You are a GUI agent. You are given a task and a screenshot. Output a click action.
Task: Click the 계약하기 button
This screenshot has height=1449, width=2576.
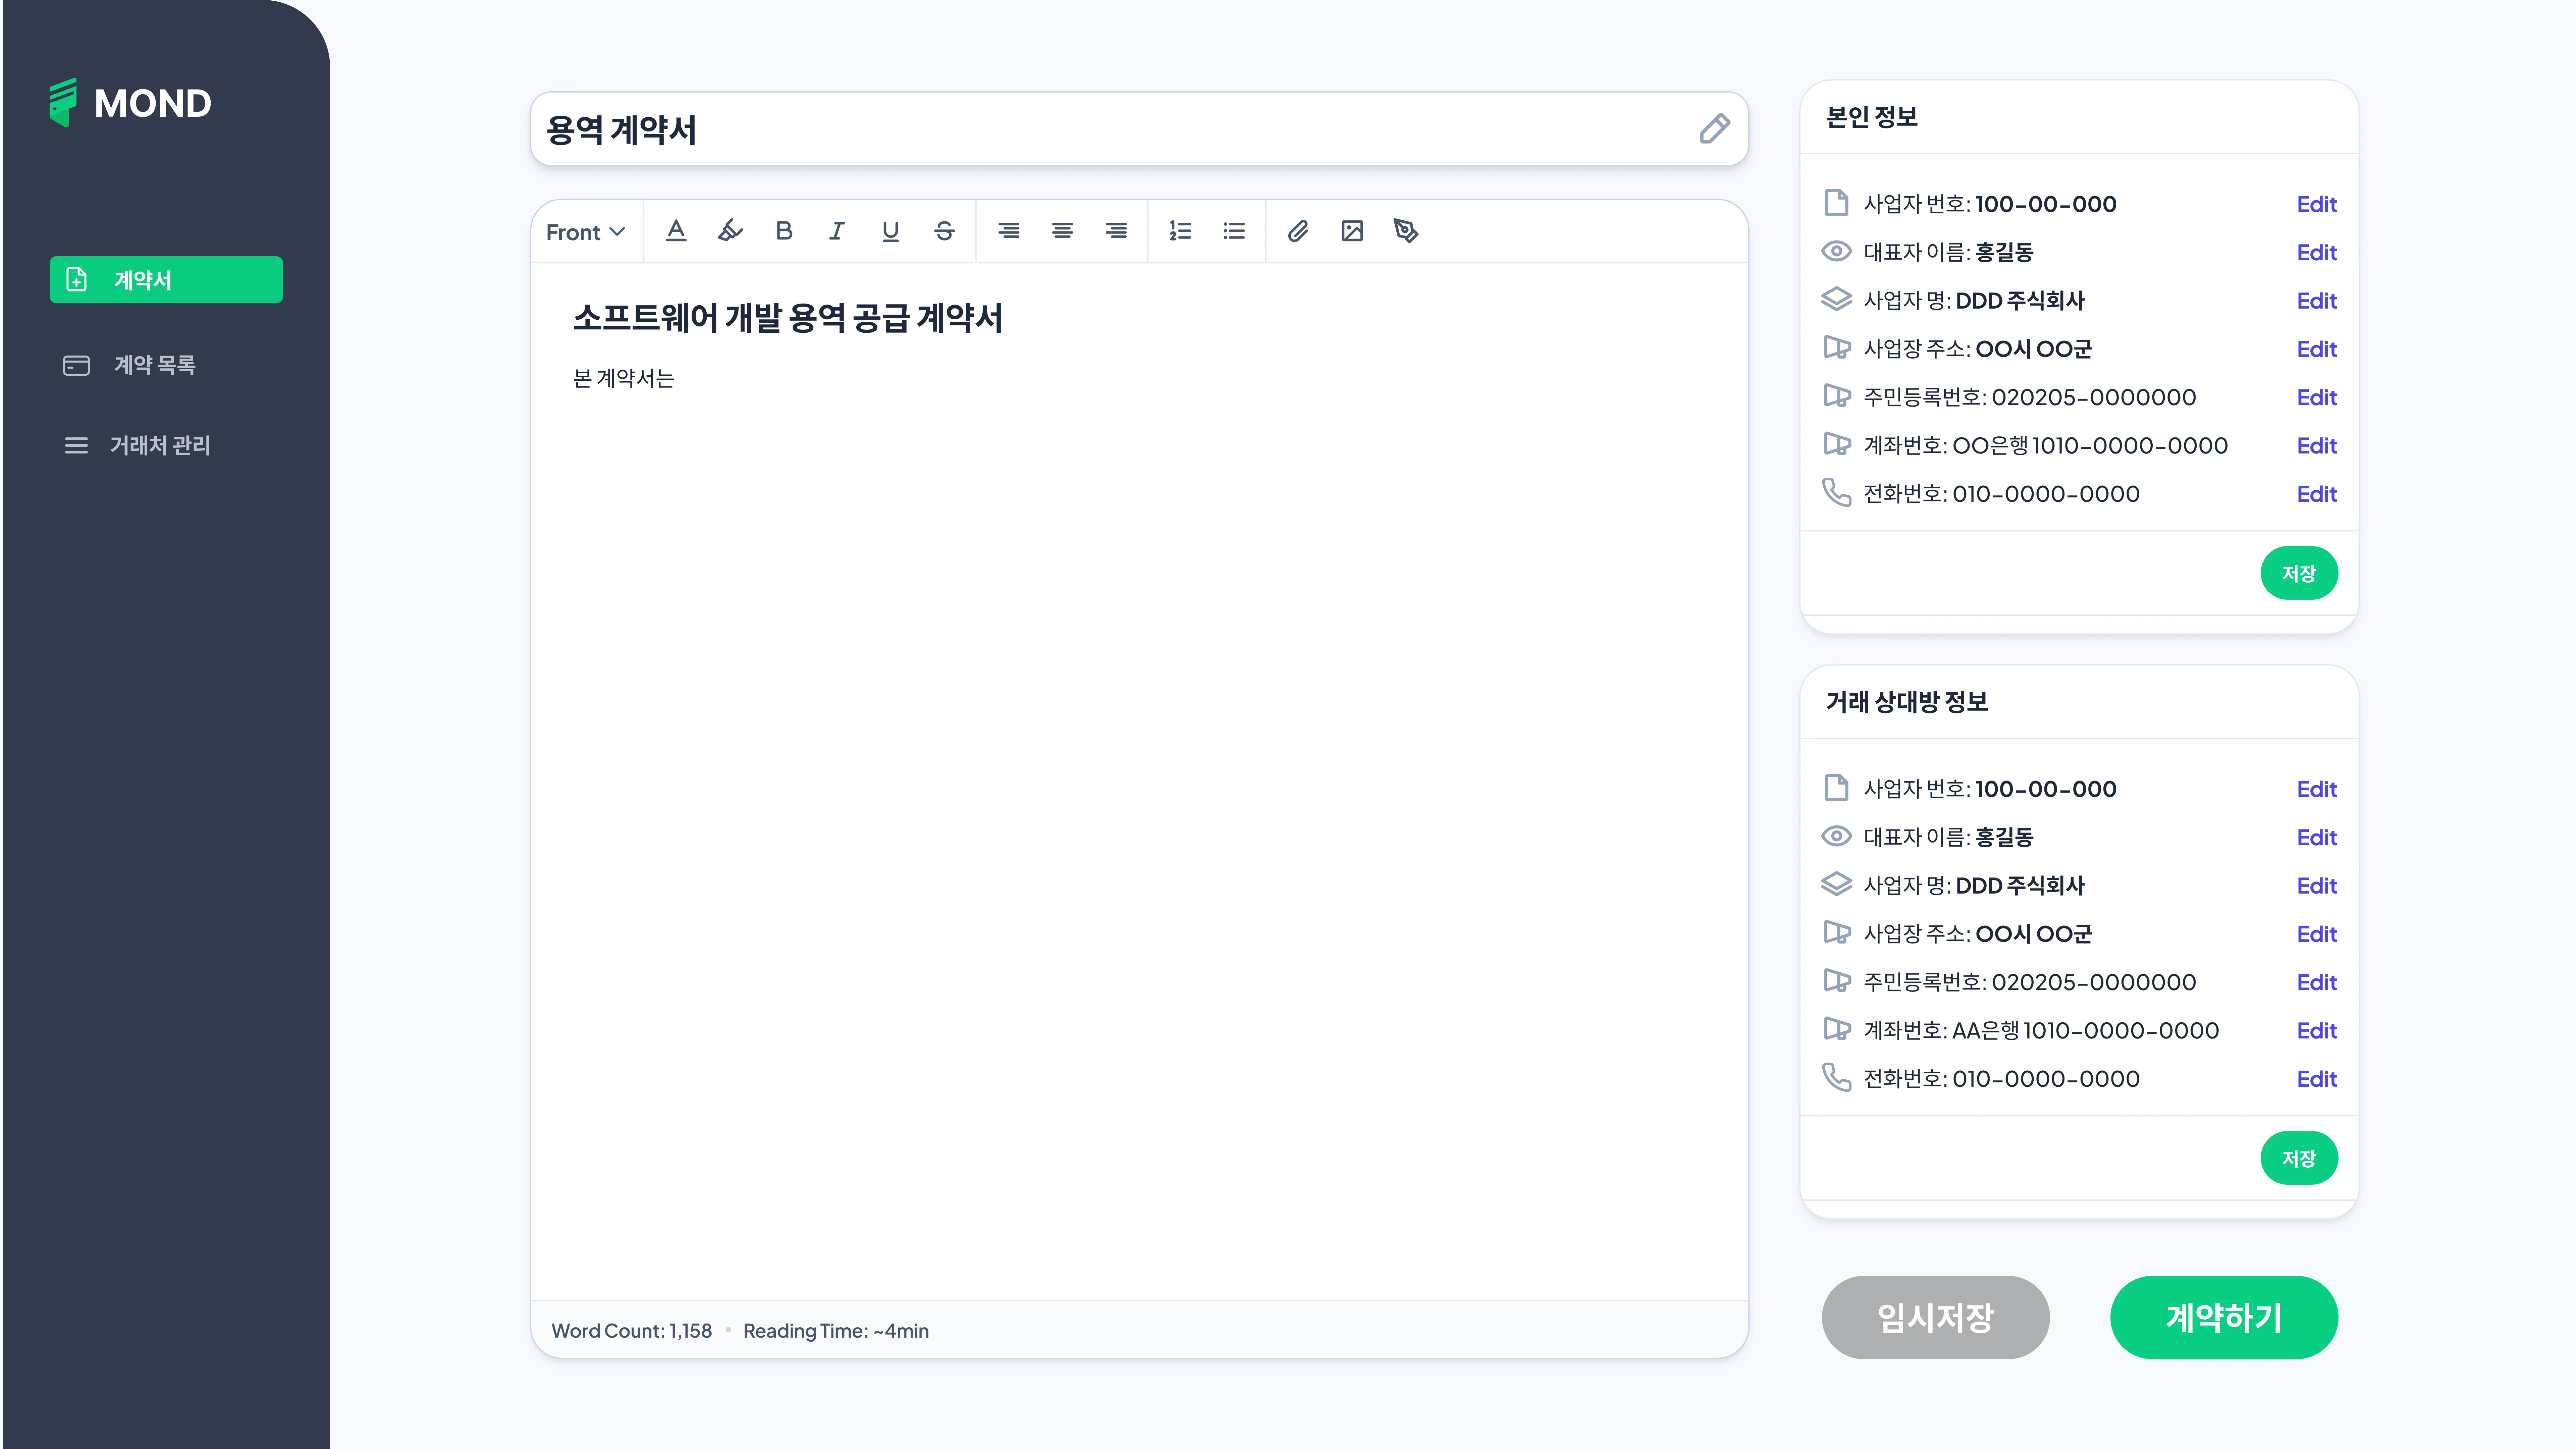point(2224,1317)
